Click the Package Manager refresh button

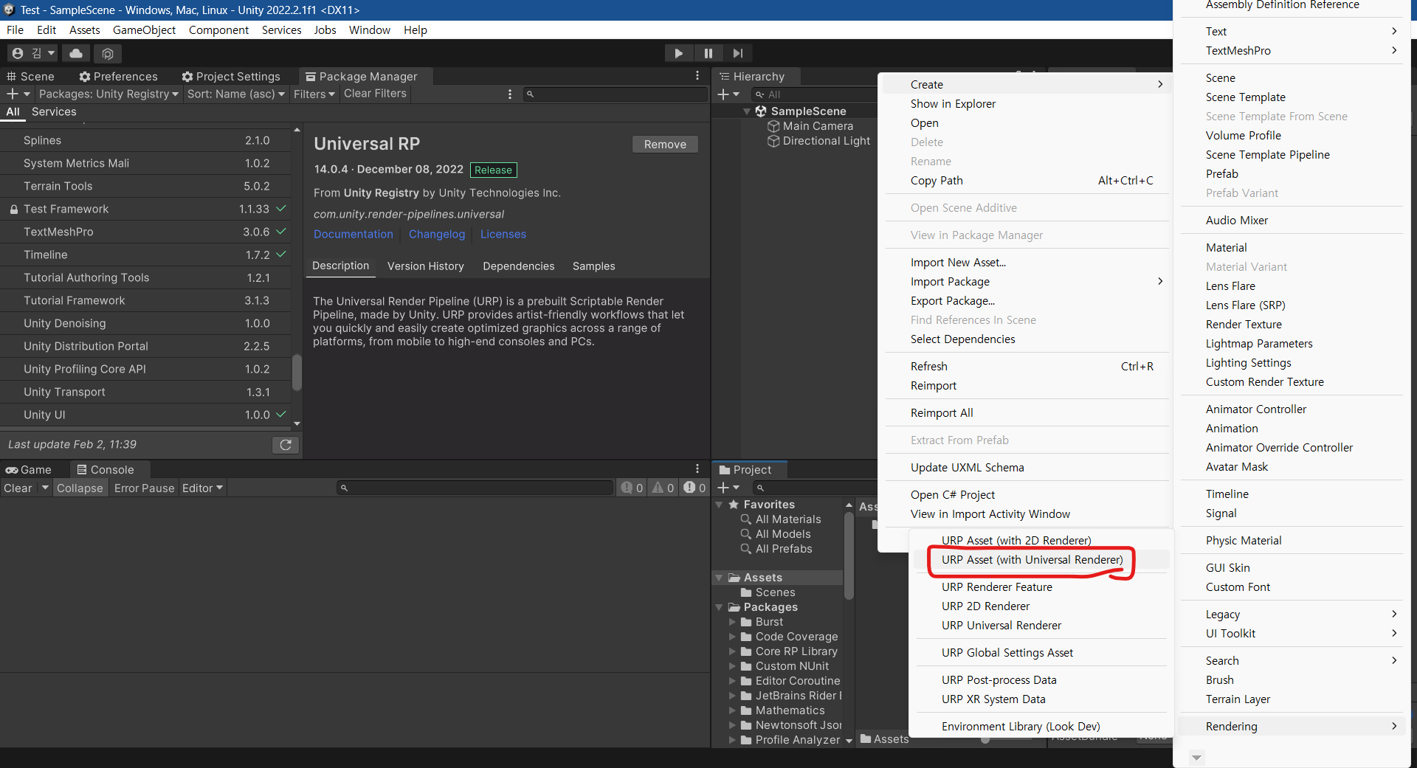pos(286,444)
